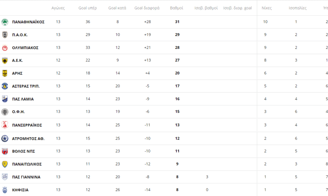Click the ΠΑΣ Λαμία team badge
Viewport: 328px width, 196px height.
click(5, 99)
